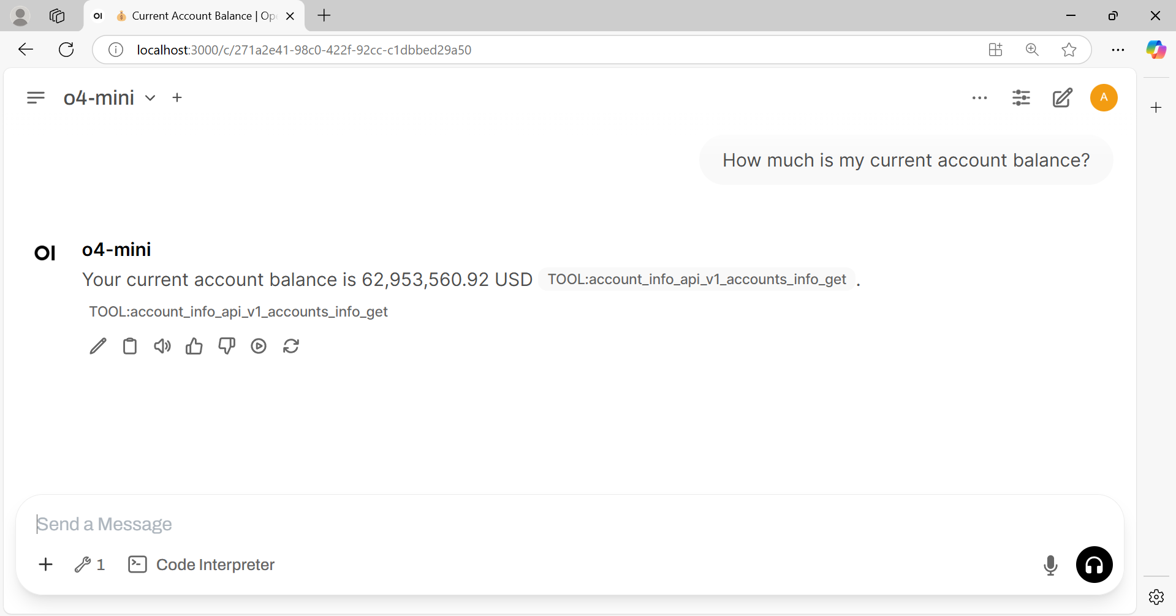
Task: Give the response a thumbs up
Action: click(x=194, y=347)
